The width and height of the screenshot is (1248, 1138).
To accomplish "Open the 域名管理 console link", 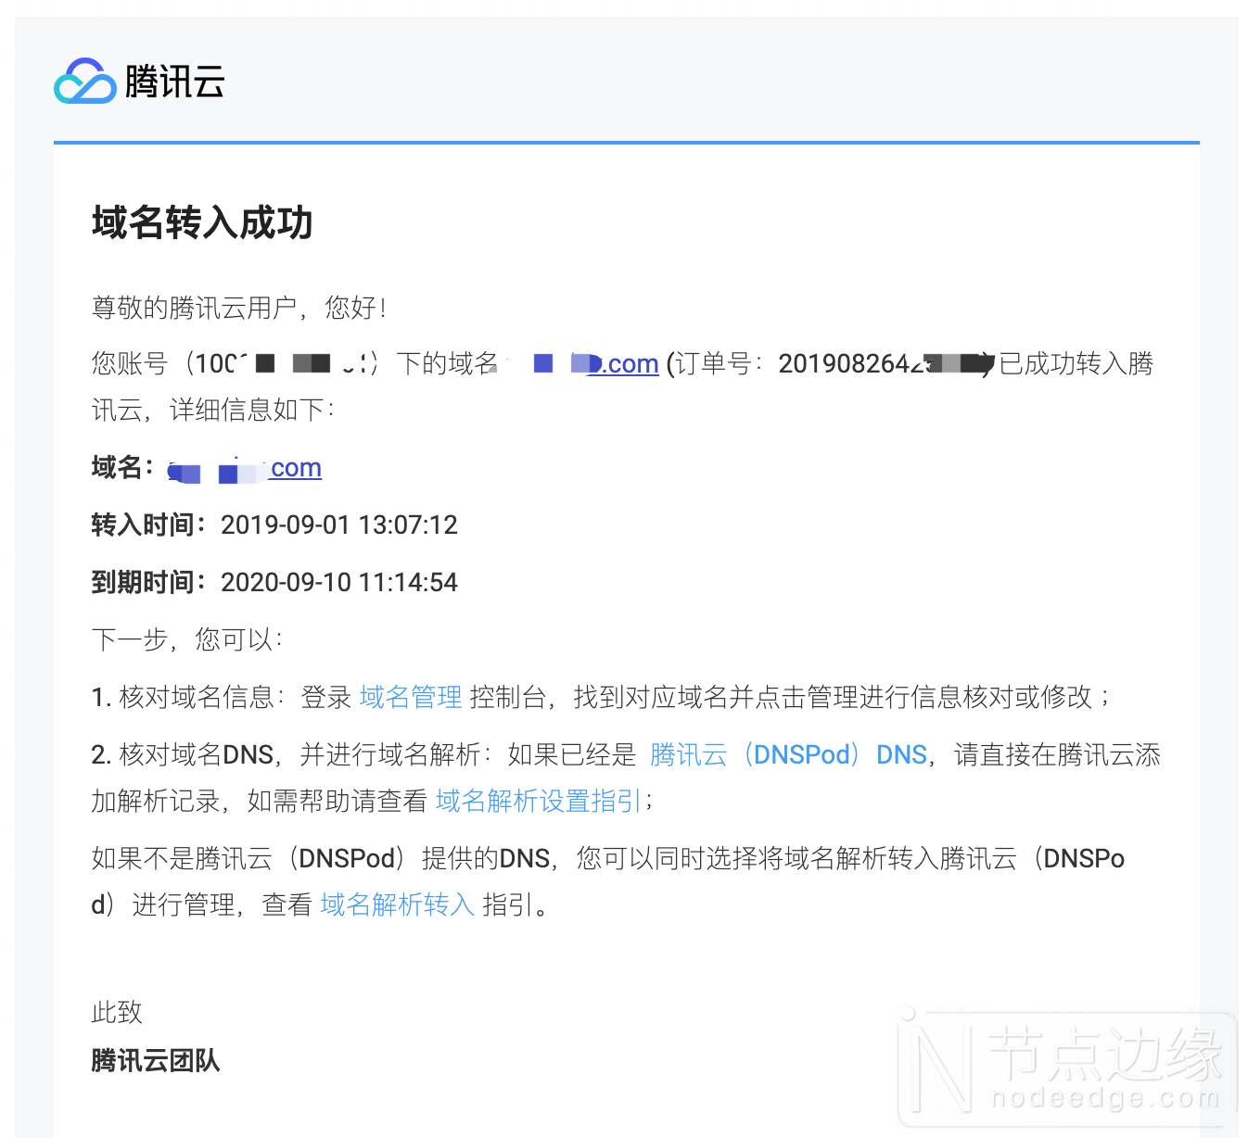I will (x=411, y=697).
